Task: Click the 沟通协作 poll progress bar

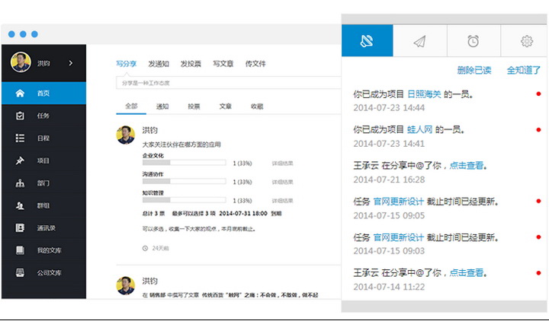Action: [185, 181]
